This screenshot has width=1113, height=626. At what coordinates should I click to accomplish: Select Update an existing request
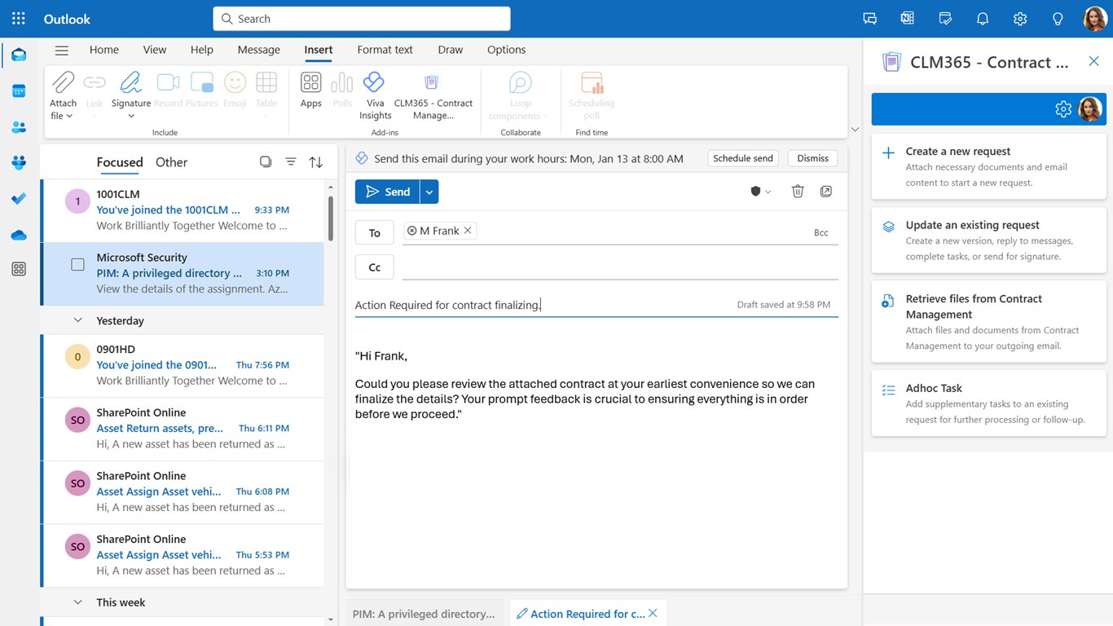click(989, 240)
